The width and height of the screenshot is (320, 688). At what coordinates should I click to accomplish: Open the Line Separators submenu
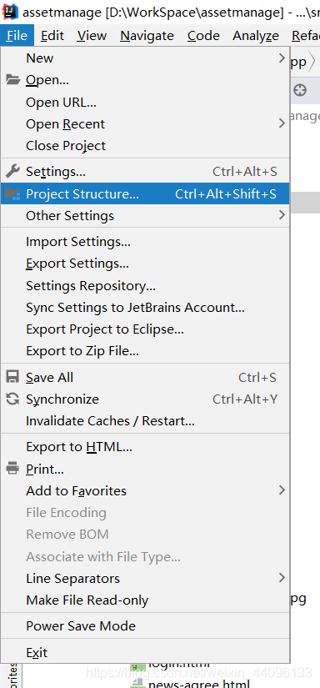pos(145,578)
